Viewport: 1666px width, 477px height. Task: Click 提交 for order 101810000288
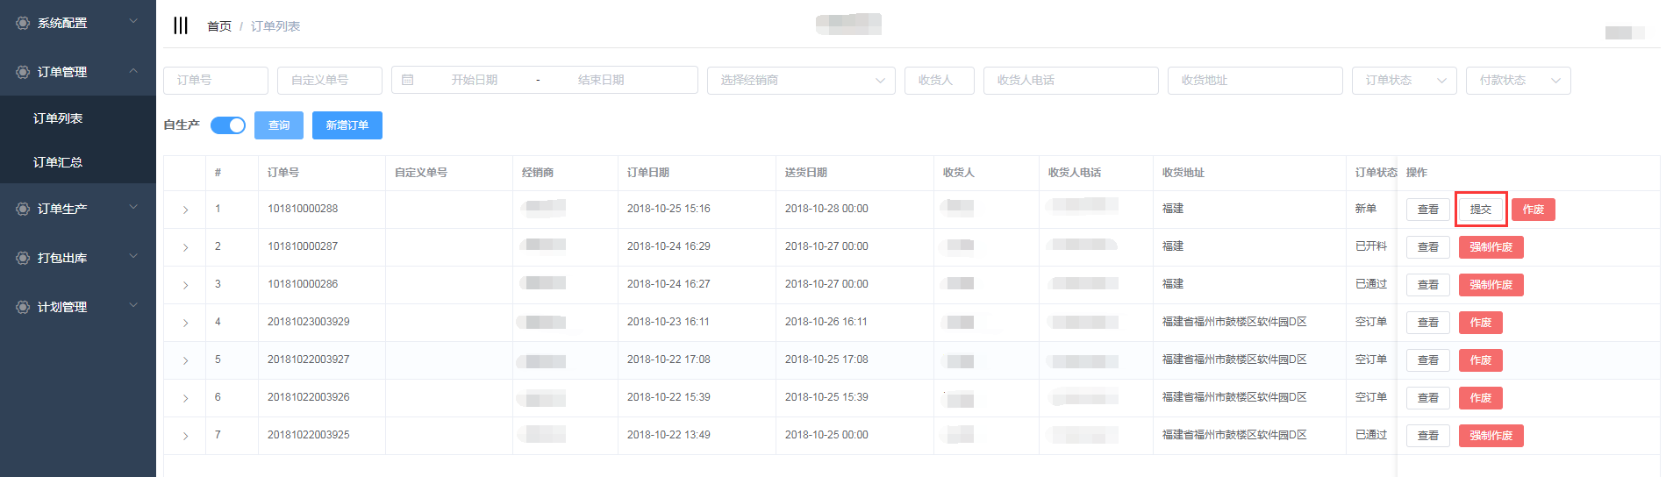pyautogui.click(x=1480, y=210)
